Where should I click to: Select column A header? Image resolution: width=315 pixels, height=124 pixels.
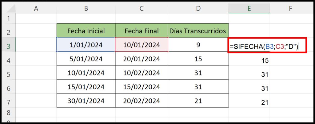pyautogui.click(x=36, y=9)
